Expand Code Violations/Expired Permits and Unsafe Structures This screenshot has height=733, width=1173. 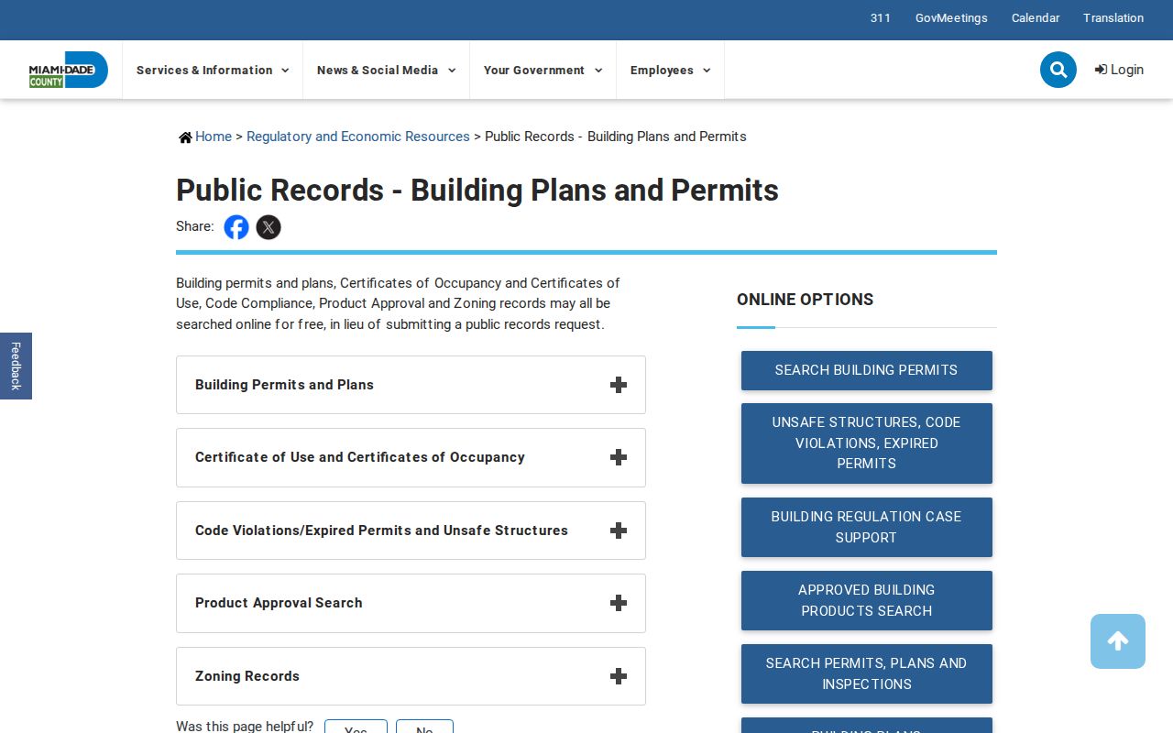pos(411,531)
